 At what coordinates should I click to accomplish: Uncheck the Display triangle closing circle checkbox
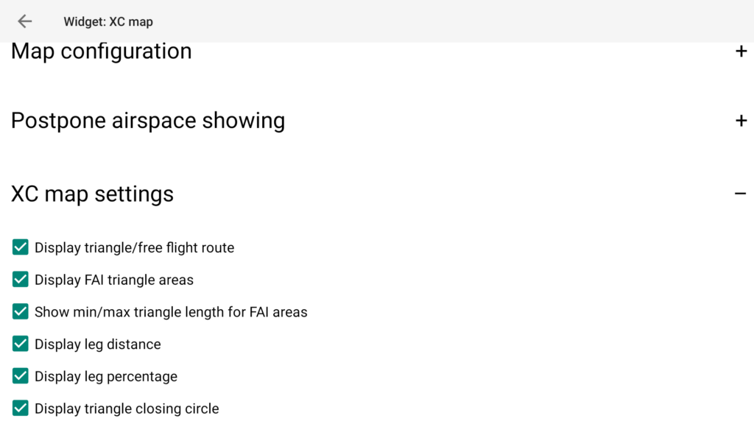21,408
